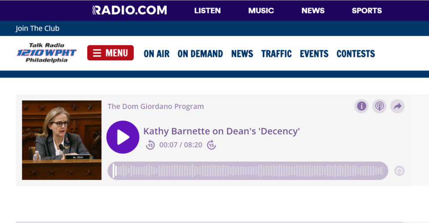The height and width of the screenshot is (223, 429).
Task: Open the MUSIC menu
Action: point(261,10)
